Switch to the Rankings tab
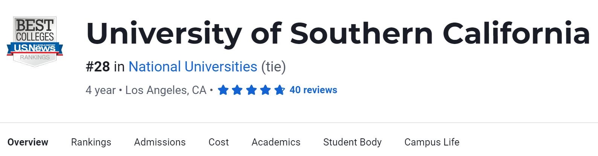The image size is (598, 156). (91, 142)
